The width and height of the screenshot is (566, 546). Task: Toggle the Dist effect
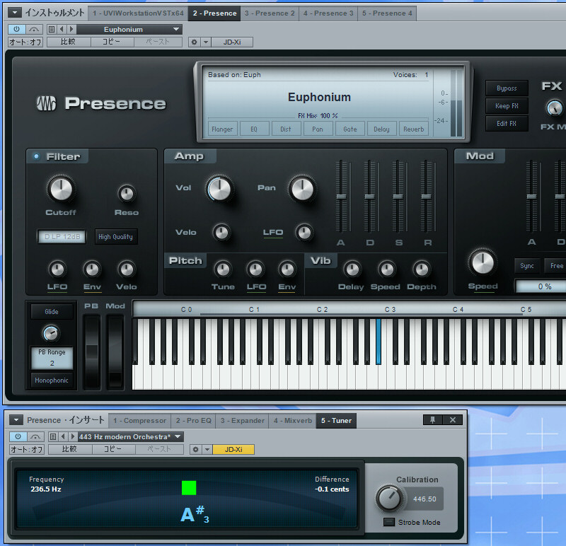coord(286,129)
